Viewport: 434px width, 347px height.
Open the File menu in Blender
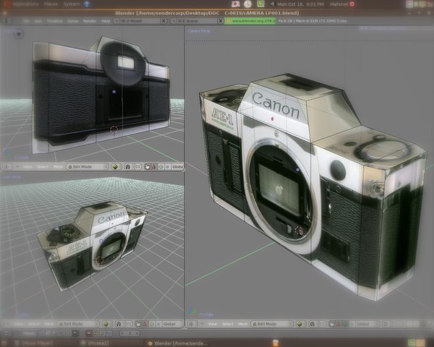click(26, 21)
